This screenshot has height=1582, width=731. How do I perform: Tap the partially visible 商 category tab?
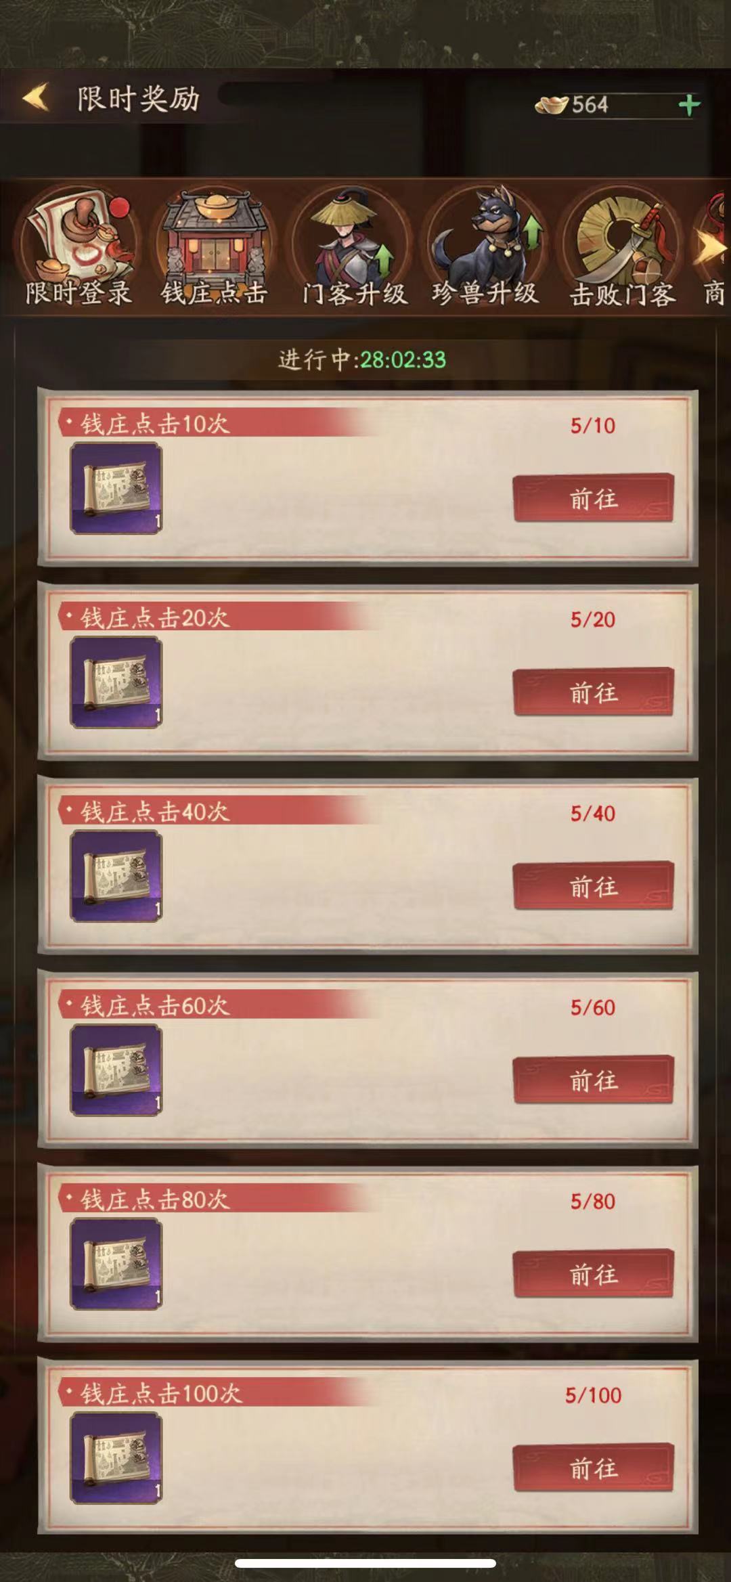click(715, 293)
